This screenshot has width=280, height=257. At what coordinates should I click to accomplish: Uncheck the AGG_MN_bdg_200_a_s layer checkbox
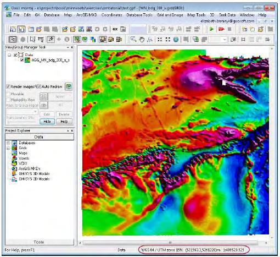[x=22, y=60]
